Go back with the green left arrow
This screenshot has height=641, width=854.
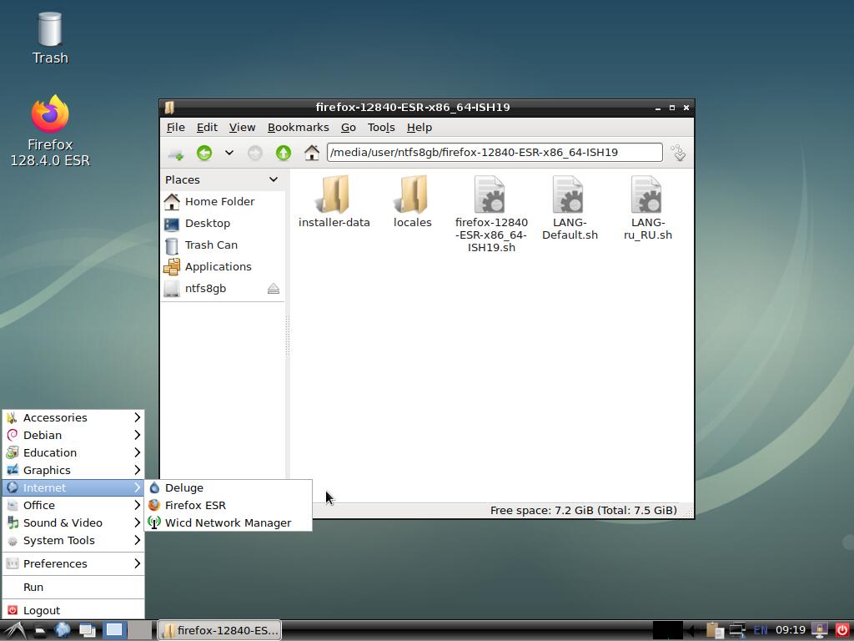204,154
